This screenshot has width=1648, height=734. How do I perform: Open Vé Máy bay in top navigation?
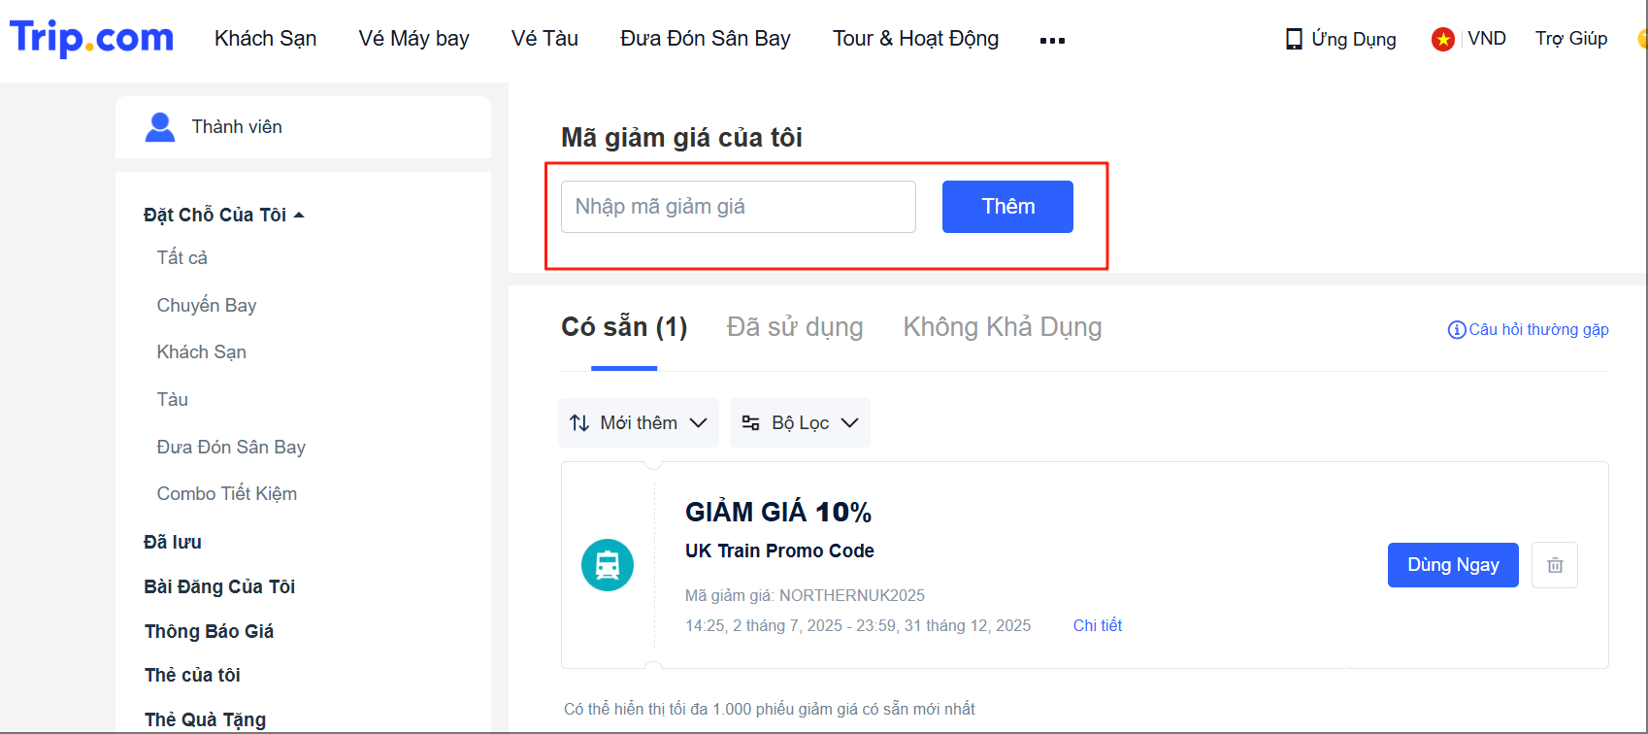click(413, 39)
